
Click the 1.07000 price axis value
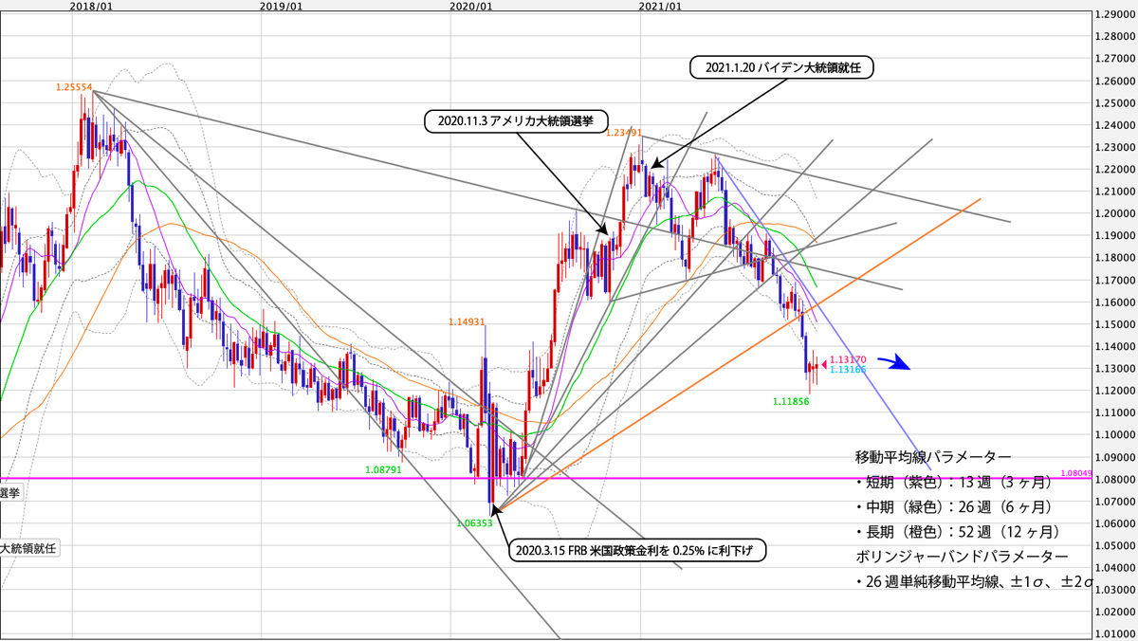click(1116, 501)
